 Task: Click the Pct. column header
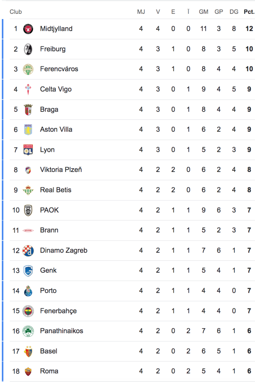tap(249, 12)
